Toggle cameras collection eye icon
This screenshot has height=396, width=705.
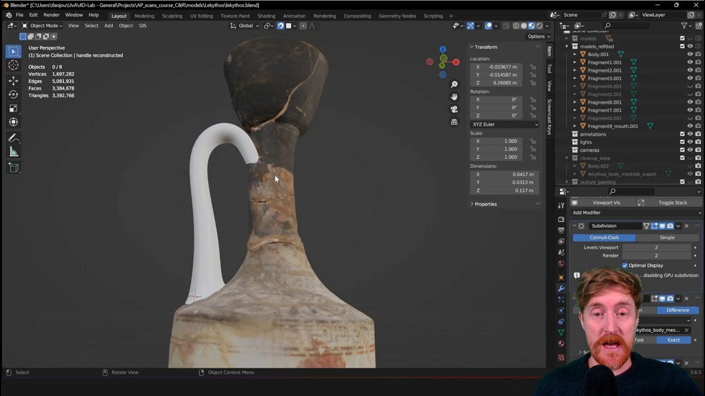point(690,150)
